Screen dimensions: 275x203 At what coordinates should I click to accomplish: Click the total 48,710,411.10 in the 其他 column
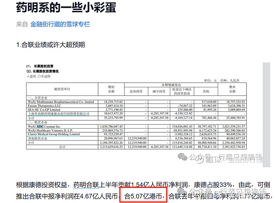(207, 147)
